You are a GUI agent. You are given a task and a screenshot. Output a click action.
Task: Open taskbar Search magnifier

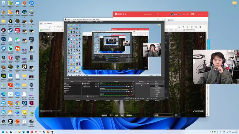pyautogui.click(x=7, y=132)
